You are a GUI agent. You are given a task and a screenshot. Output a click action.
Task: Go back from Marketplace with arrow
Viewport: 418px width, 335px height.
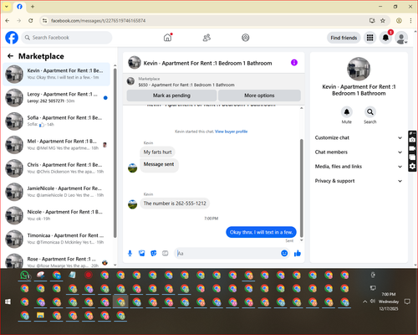(x=10, y=56)
